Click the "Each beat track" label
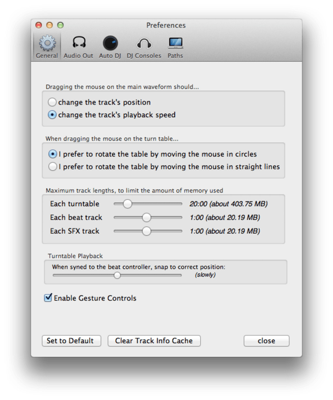333x400 pixels. click(x=76, y=217)
